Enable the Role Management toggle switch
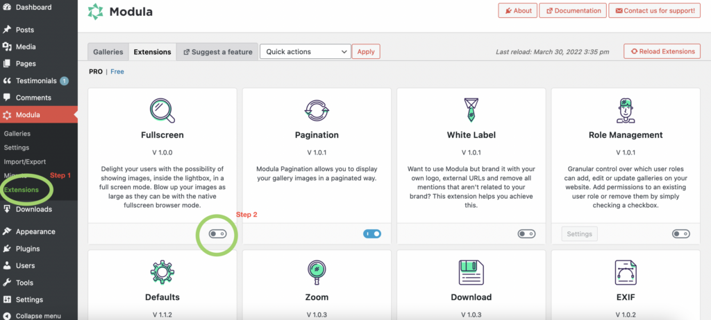711x320 pixels. click(681, 234)
